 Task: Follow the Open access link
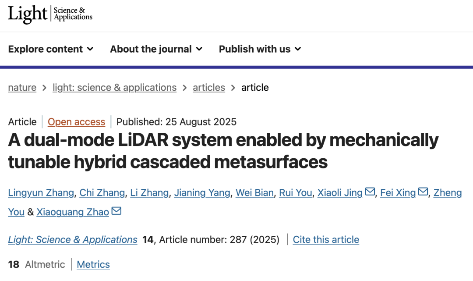(76, 121)
